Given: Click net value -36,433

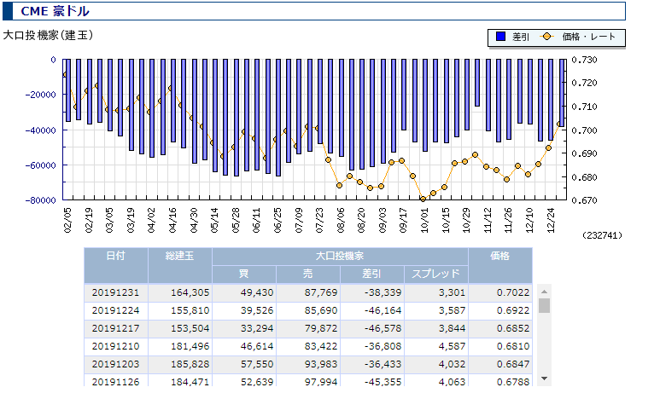Looking at the screenshot, I should point(383,364).
